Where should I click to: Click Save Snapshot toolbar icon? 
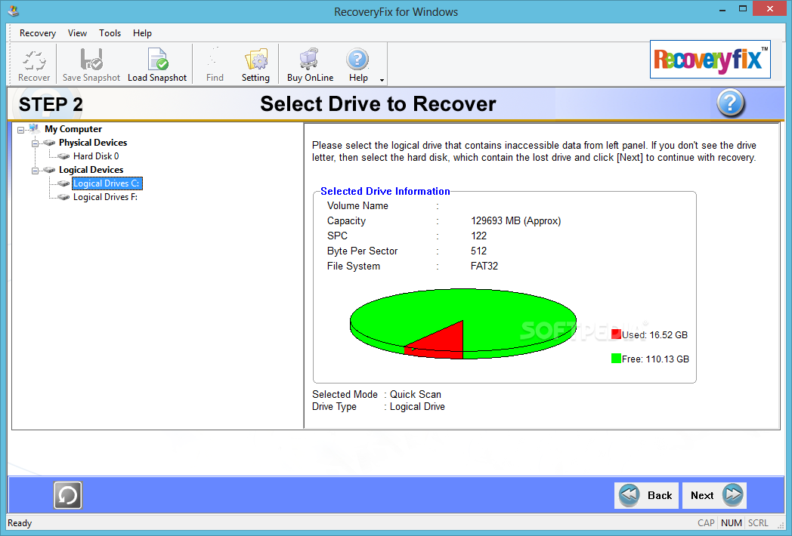tap(91, 60)
